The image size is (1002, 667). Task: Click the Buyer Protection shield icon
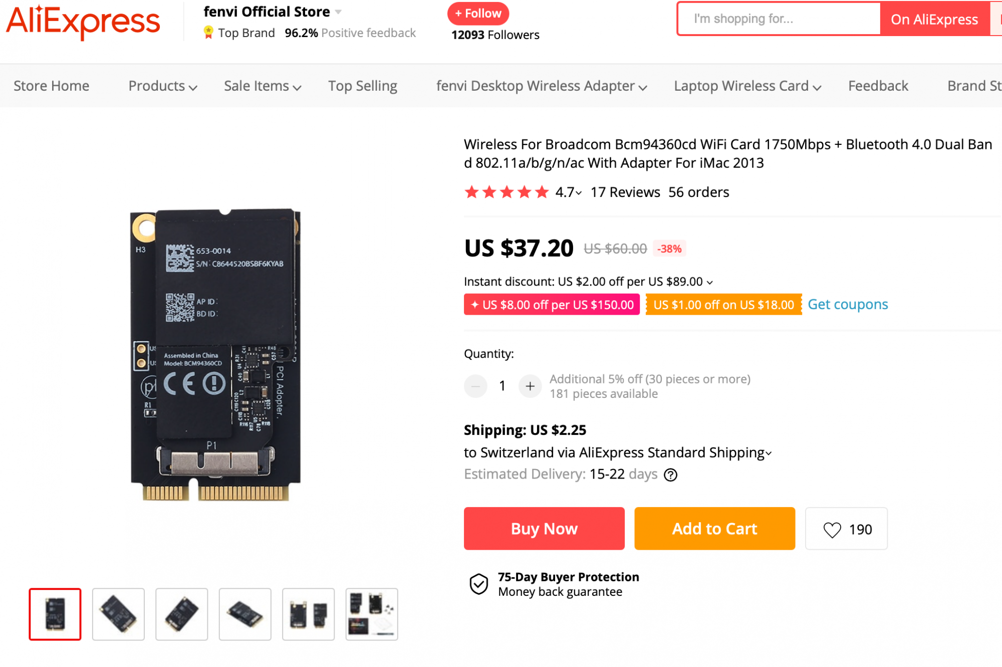tap(478, 584)
